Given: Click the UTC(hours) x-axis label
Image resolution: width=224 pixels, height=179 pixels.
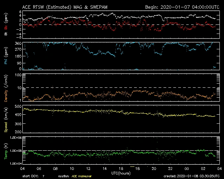Looking at the screenshot, I should coord(120,173).
